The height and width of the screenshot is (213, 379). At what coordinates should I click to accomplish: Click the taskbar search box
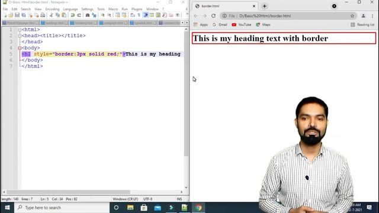tap(62, 208)
